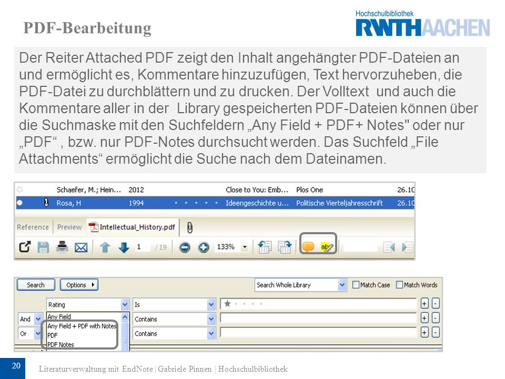Choose PDF option in field list
505x379 pixels.
(x=53, y=335)
